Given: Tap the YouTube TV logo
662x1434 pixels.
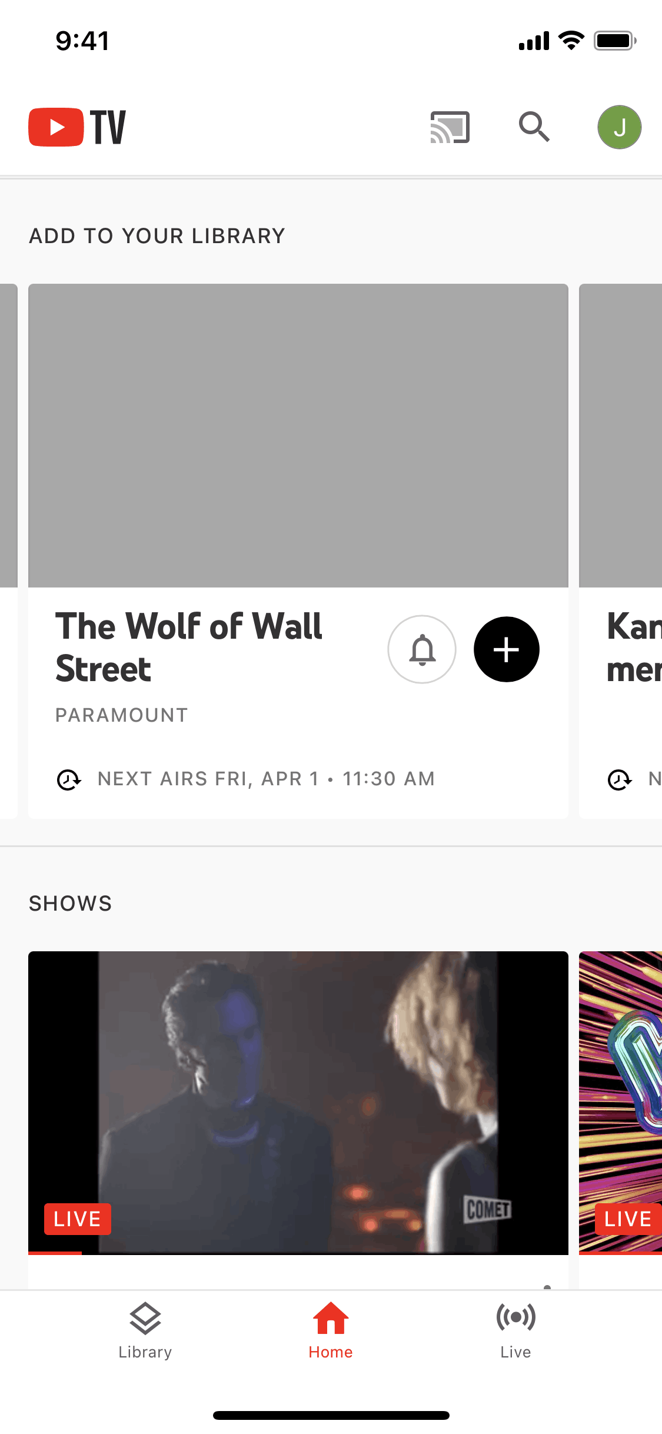Looking at the screenshot, I should tap(77, 127).
